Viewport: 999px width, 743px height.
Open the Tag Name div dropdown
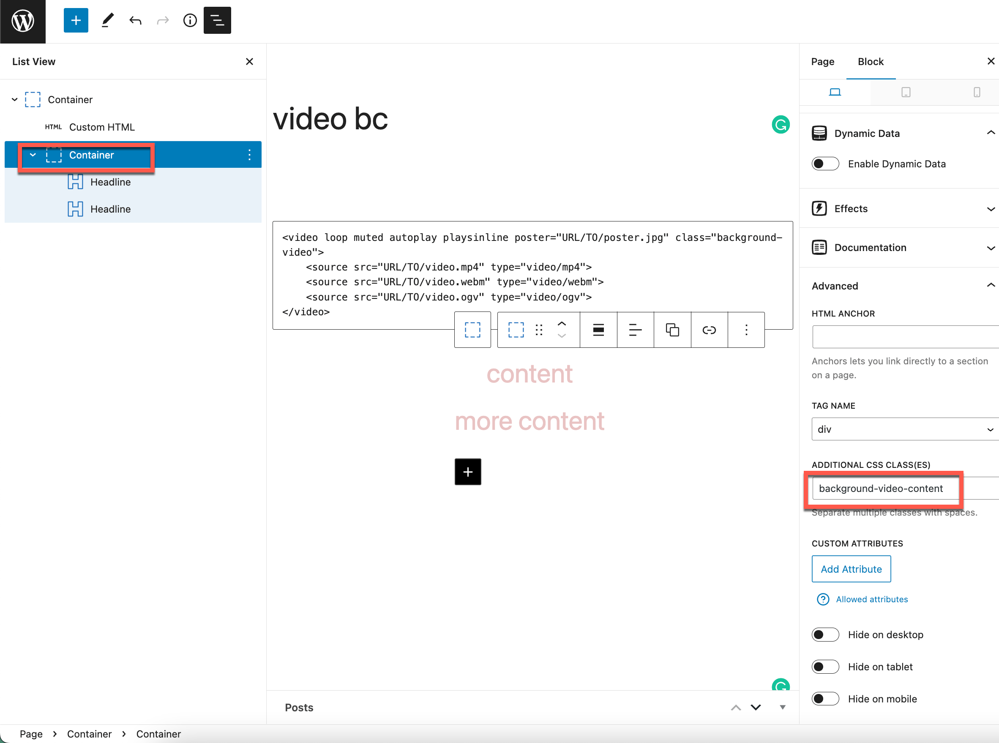pos(906,429)
